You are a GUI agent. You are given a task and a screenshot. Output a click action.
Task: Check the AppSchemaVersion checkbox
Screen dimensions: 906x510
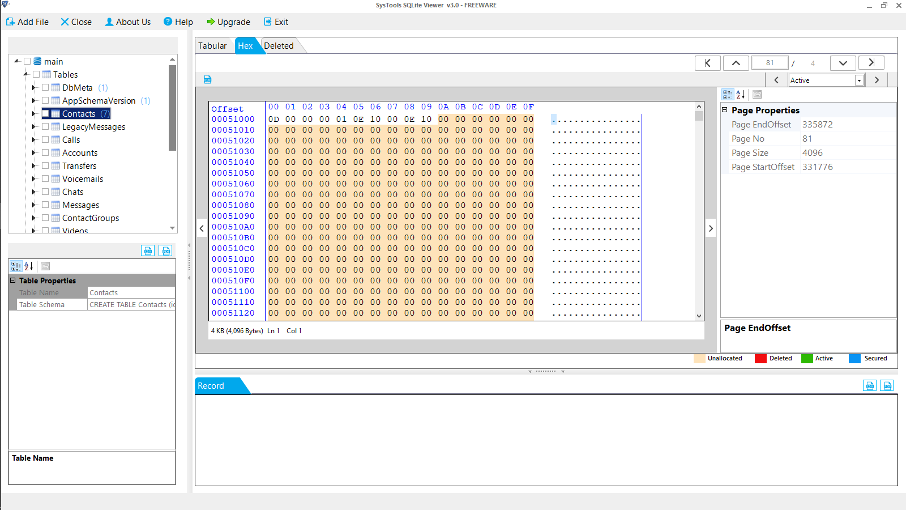(x=45, y=100)
